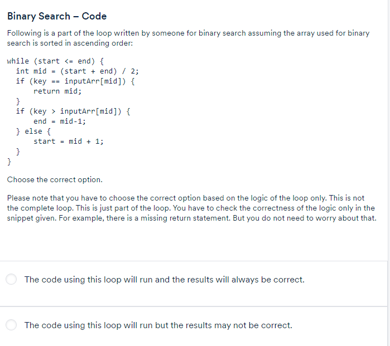Click the 'Following is a part of the loop' paragraph

pyautogui.click(x=188, y=38)
